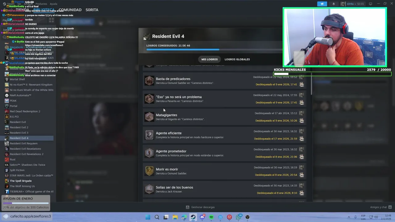Open Spotify from the taskbar

point(211,217)
